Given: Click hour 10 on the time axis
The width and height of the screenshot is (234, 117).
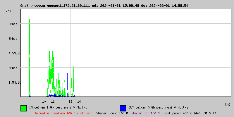Looking at the screenshot, I should tap(44, 101).
